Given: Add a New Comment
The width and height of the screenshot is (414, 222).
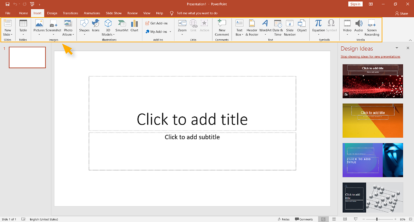Looking at the screenshot, I should point(222,28).
